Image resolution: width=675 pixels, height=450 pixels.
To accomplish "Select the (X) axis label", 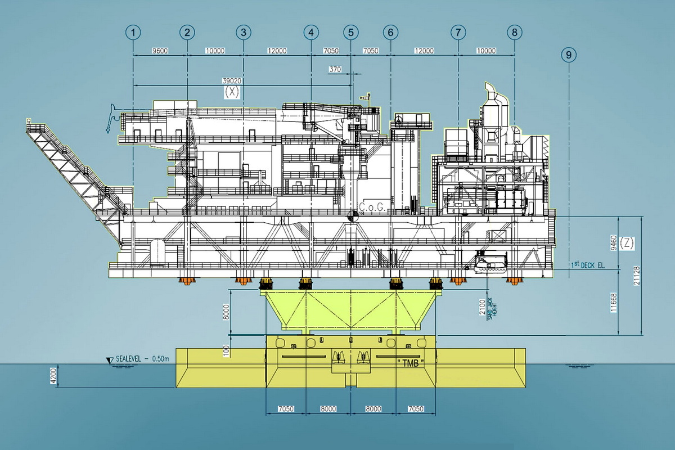I will pos(231,91).
